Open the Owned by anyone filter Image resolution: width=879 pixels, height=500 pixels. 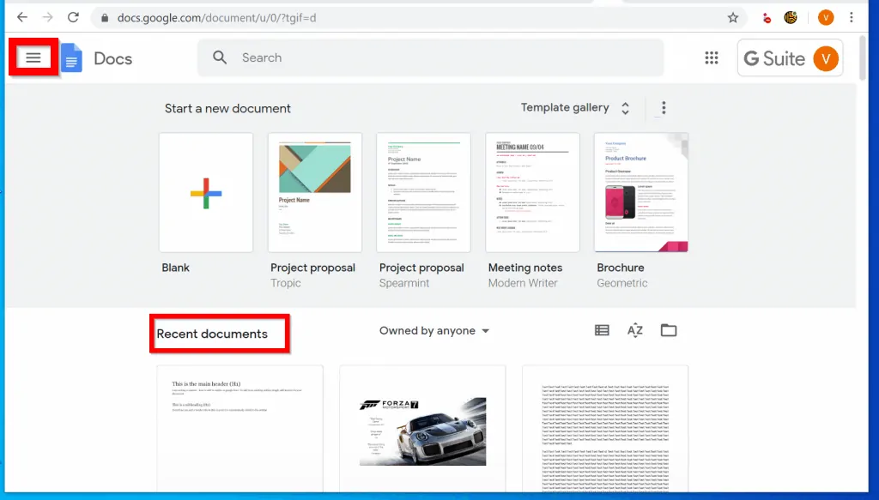[x=434, y=330]
